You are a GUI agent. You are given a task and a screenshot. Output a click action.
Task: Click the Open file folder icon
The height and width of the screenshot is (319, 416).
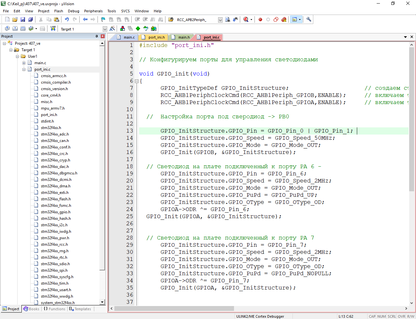click(x=15, y=19)
